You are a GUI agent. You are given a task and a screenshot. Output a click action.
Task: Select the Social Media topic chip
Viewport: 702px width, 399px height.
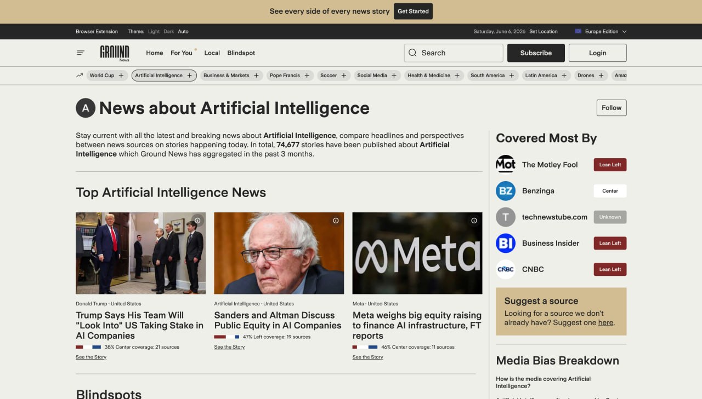point(377,76)
